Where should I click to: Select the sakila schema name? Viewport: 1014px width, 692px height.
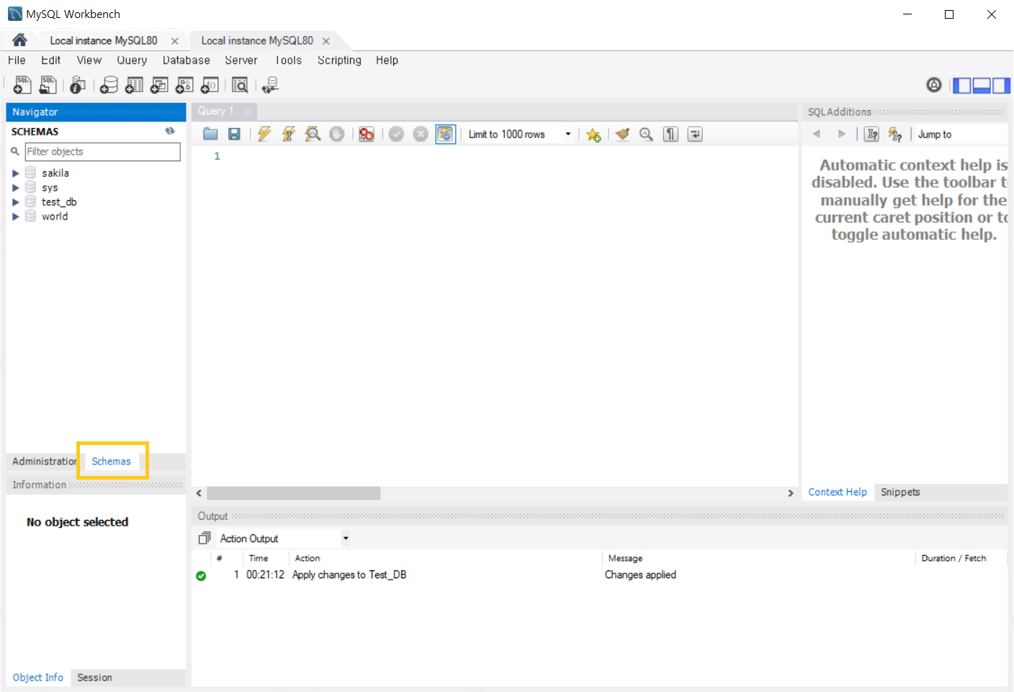55,173
